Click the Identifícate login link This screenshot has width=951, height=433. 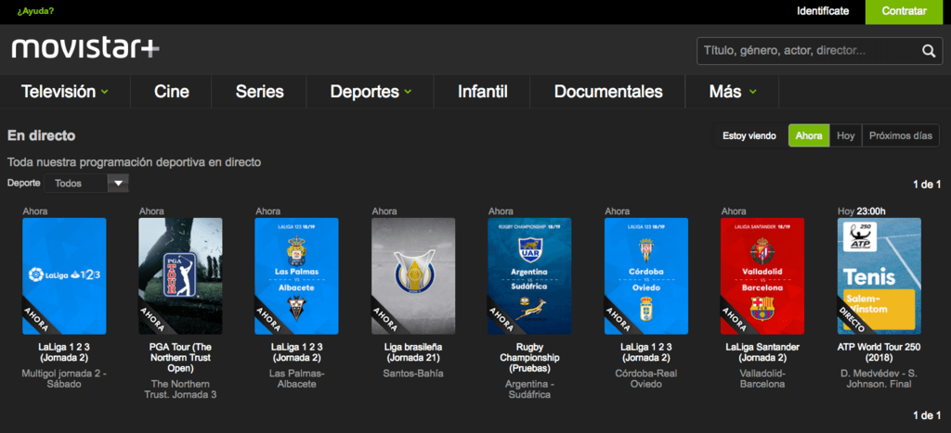823,11
